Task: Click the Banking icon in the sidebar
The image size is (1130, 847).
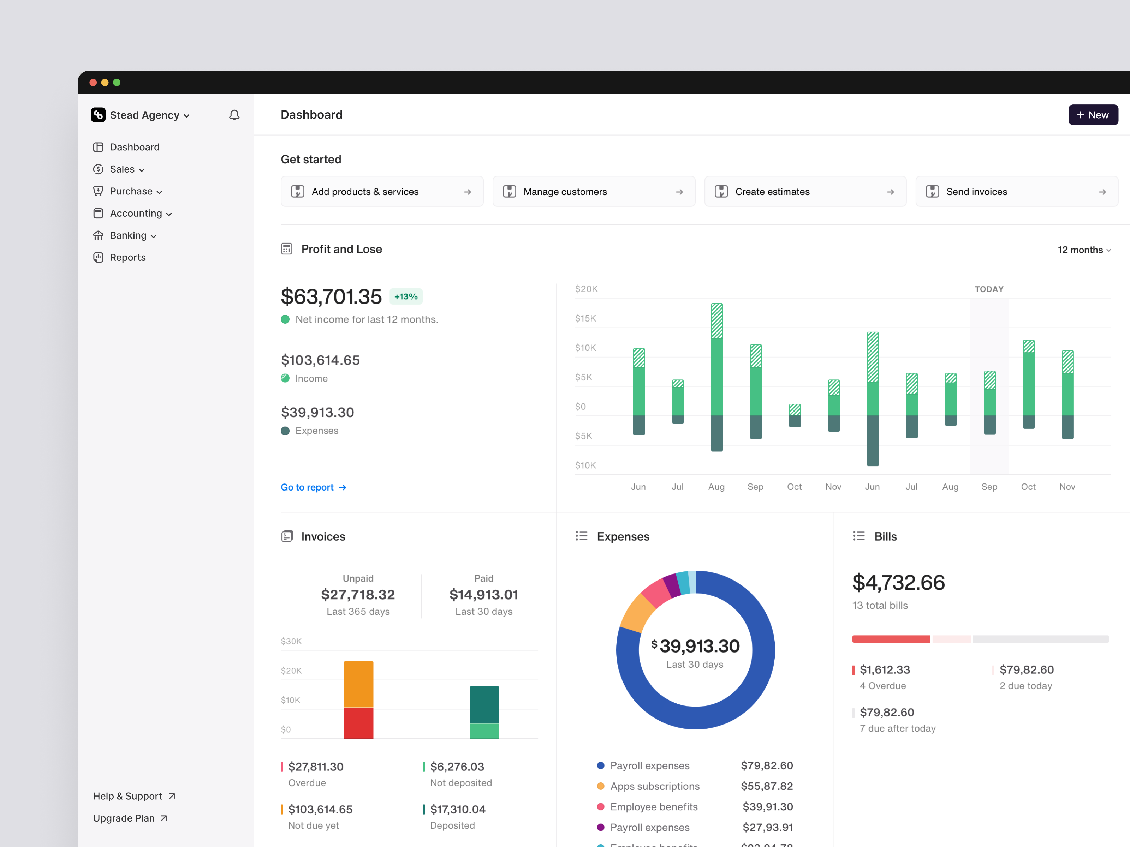Action: (99, 235)
